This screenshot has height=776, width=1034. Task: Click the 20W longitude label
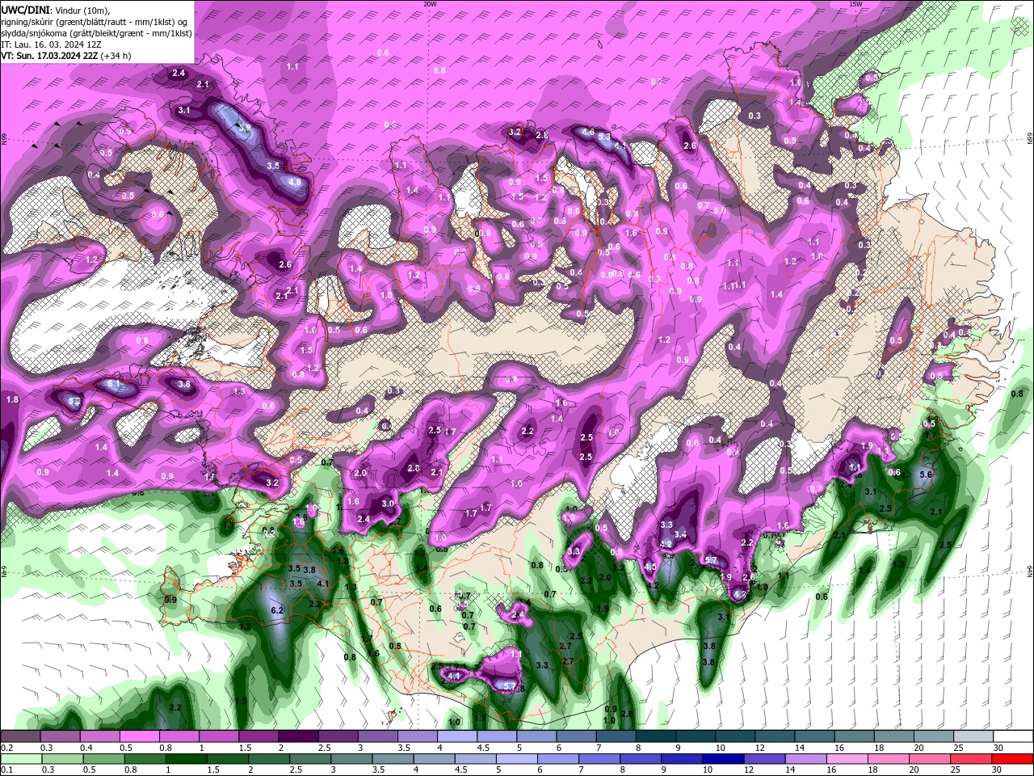430,4
